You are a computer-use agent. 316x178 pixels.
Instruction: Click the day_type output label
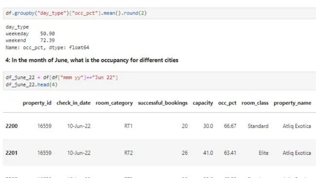coord(17,27)
